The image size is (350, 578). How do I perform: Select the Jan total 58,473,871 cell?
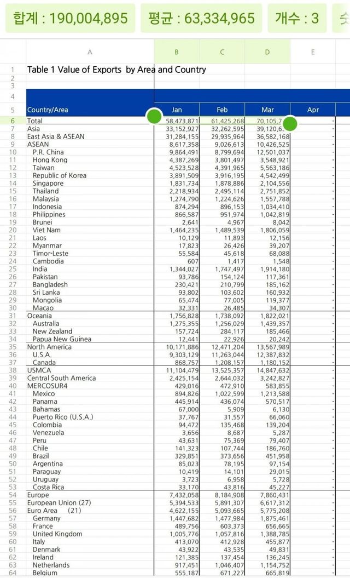pyautogui.click(x=177, y=121)
